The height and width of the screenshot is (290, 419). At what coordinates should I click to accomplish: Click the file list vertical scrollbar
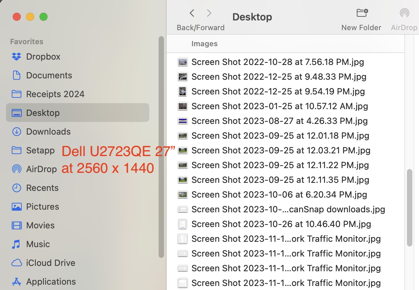pyautogui.click(x=409, y=208)
